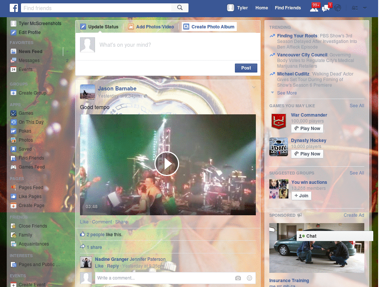Like Jason Barnabe's post
383x287 pixels.
pyautogui.click(x=84, y=222)
